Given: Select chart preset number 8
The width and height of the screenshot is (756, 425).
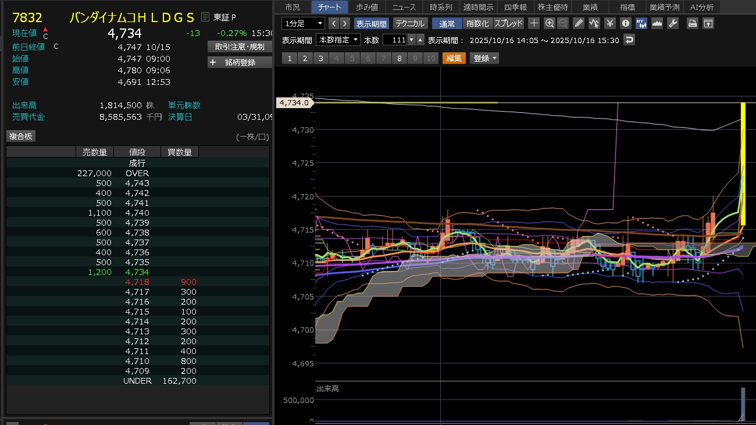Looking at the screenshot, I should point(399,58).
